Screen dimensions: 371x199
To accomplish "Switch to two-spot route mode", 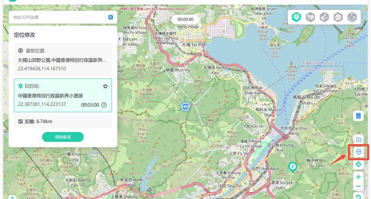I will 310,17.
